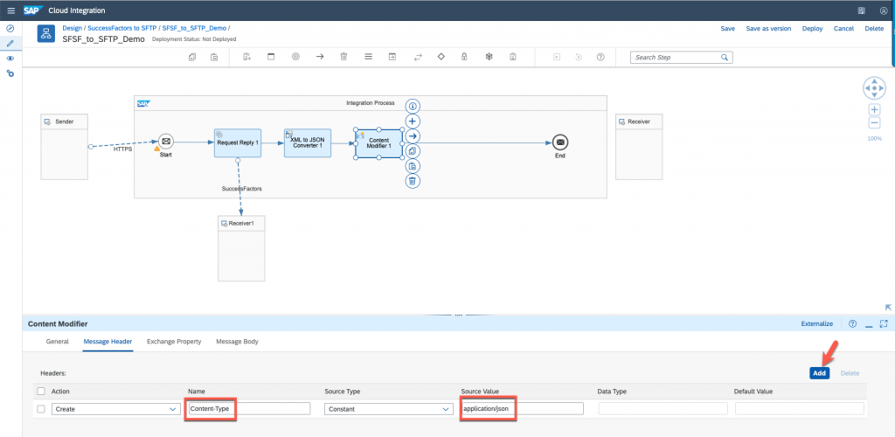The height and width of the screenshot is (437, 895).
Task: Click the toolbar Delete trash icon
Action: pos(343,57)
